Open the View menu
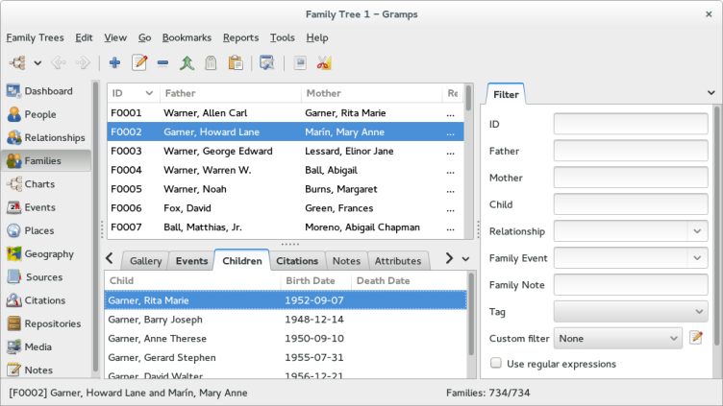This screenshot has height=406, width=723. tap(115, 37)
